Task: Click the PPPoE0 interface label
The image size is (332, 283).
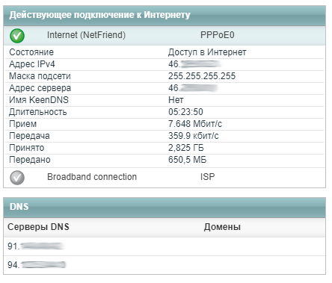Action: click(218, 35)
